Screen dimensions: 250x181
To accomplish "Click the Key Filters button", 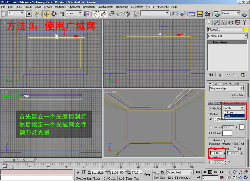I will (x=180, y=178).
